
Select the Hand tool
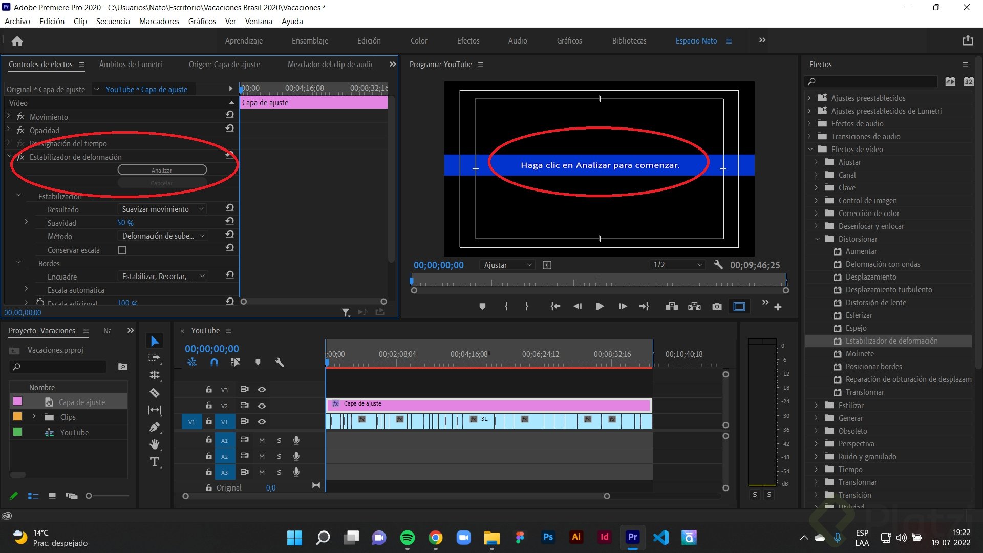(x=155, y=444)
